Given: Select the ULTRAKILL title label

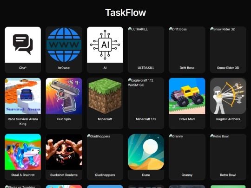Looking at the screenshot, I should (146, 68).
